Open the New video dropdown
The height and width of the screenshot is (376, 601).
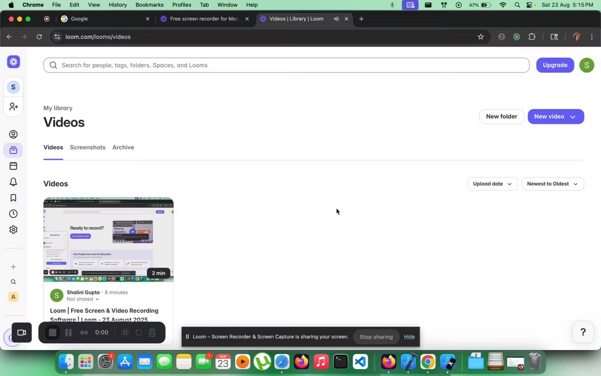(x=556, y=117)
